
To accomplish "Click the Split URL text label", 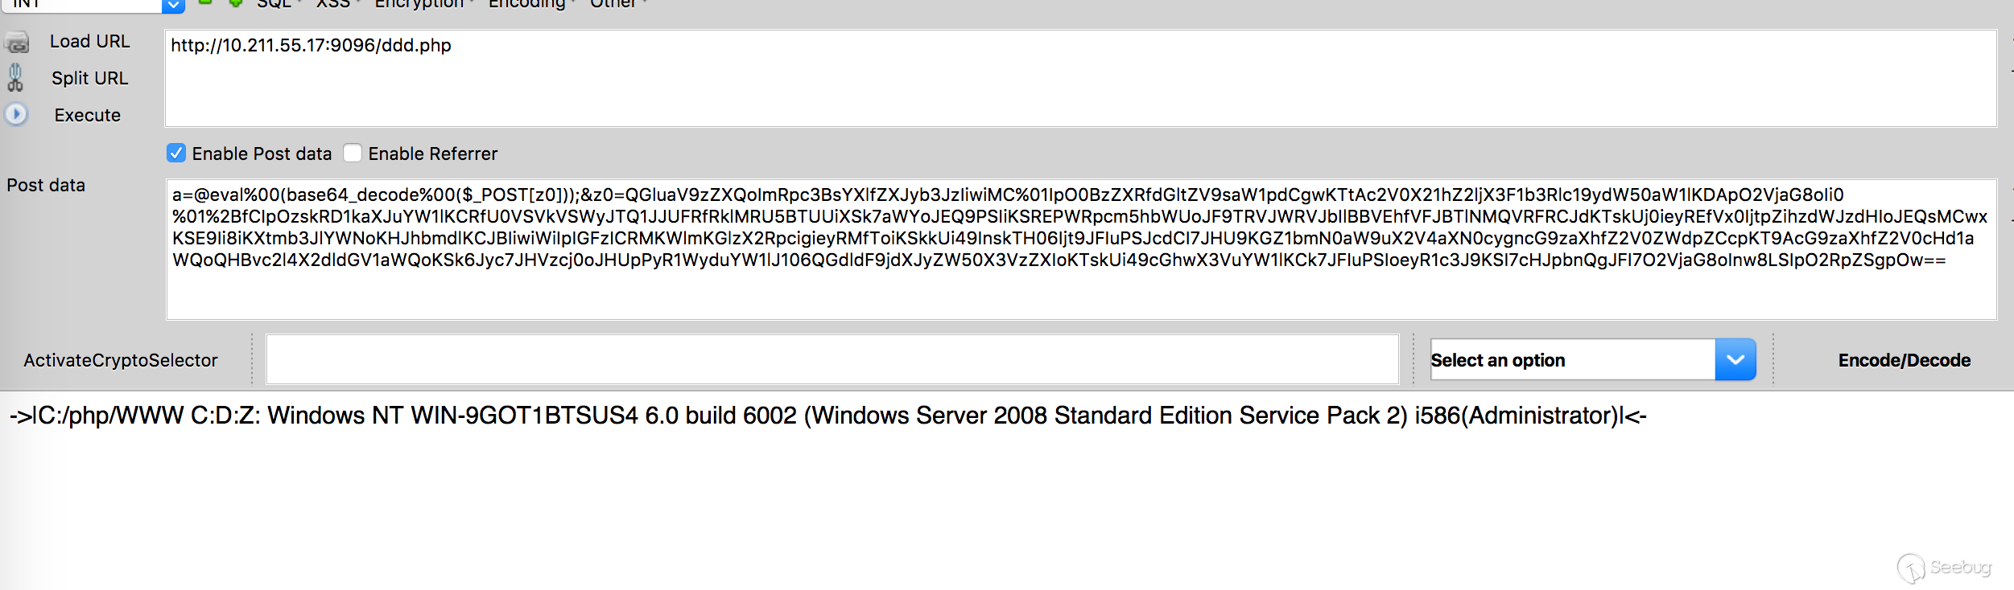I will [x=89, y=78].
